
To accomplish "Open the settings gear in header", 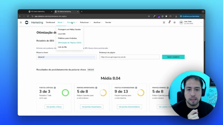I will 175,22.
